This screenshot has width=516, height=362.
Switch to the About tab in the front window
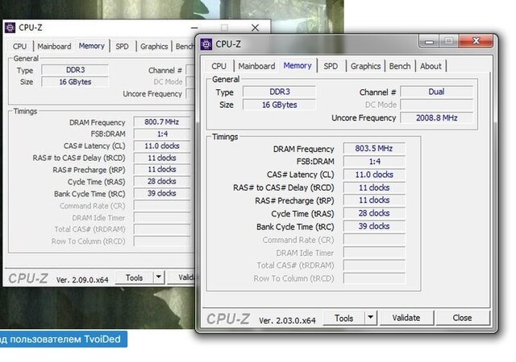(431, 66)
